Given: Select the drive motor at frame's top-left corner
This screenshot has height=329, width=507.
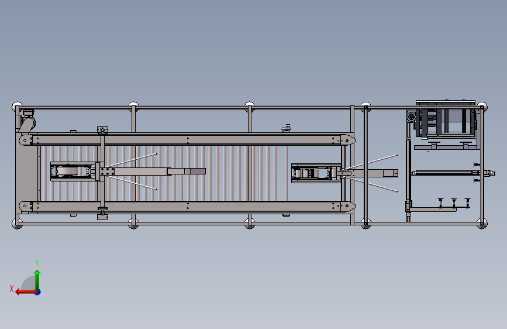Looking at the screenshot, I should tap(27, 121).
